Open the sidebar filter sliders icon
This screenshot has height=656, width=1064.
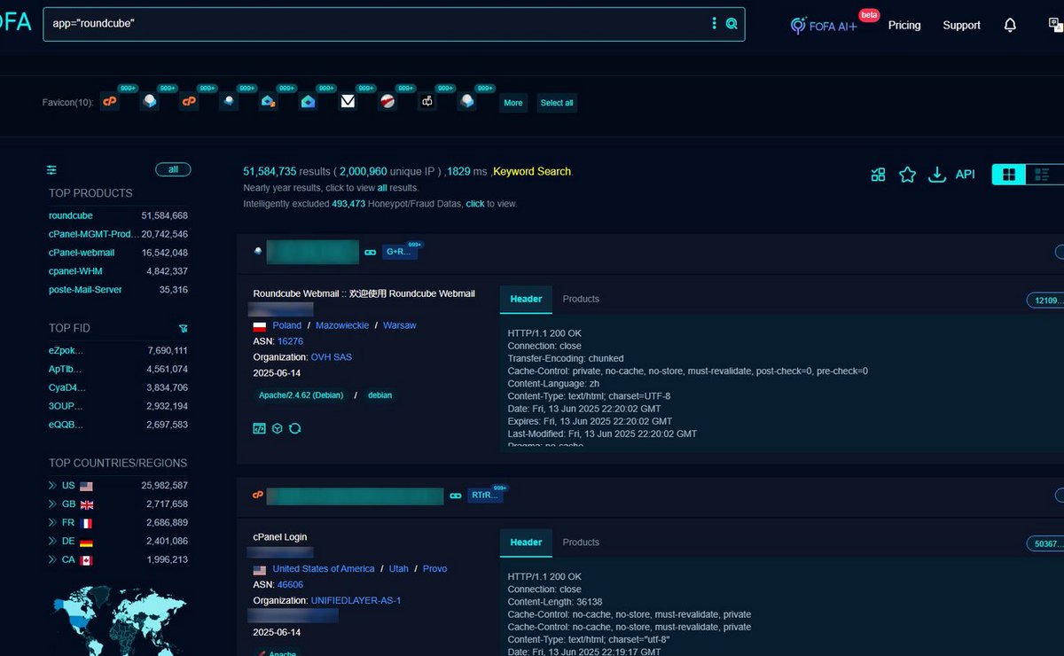[x=52, y=169]
